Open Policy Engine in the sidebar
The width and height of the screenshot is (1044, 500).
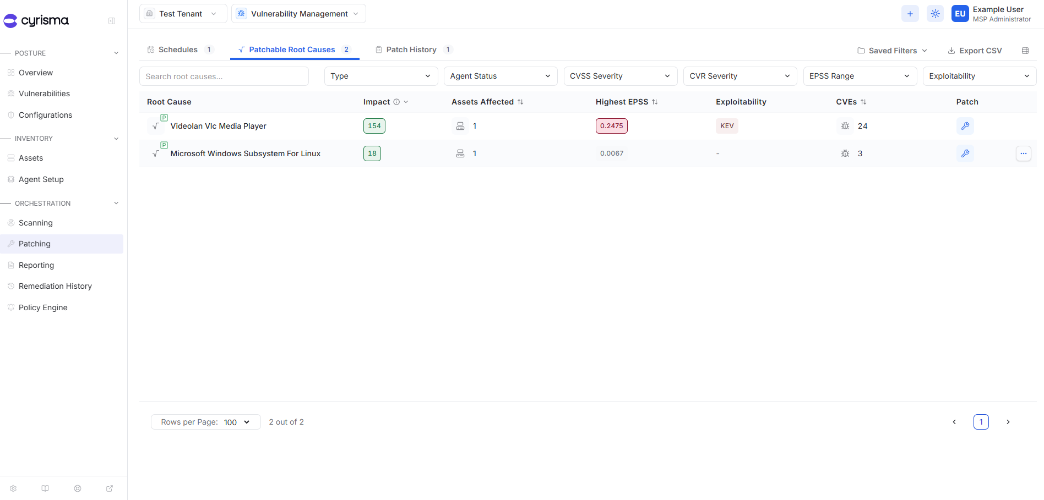click(62, 307)
